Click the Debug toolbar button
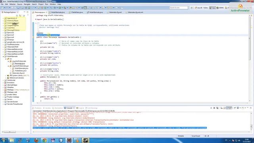 coord(55,8)
